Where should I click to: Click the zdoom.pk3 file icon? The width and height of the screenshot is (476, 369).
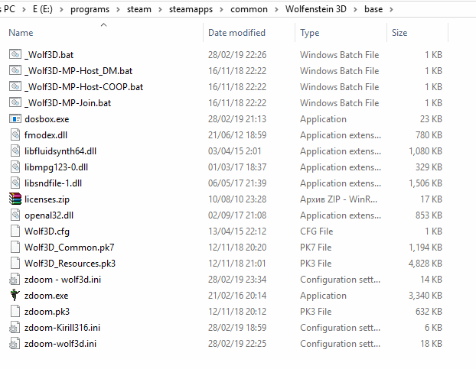[x=15, y=312]
